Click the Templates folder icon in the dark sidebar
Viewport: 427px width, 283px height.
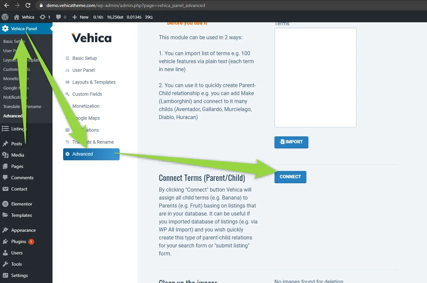5,215
